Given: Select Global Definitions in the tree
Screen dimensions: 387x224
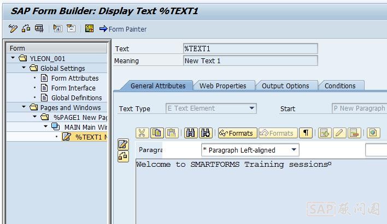Looking at the screenshot, I should (x=77, y=98).
